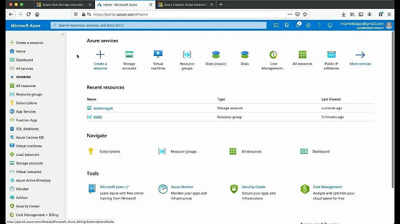Open the Firefox hamburger menu
Screen dimensions: 400x224
389,14
